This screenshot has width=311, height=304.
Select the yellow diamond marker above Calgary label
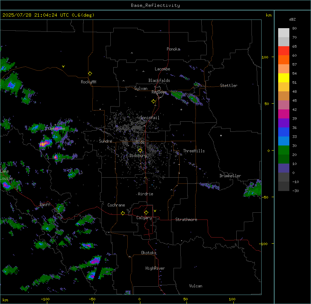[x=146, y=213]
